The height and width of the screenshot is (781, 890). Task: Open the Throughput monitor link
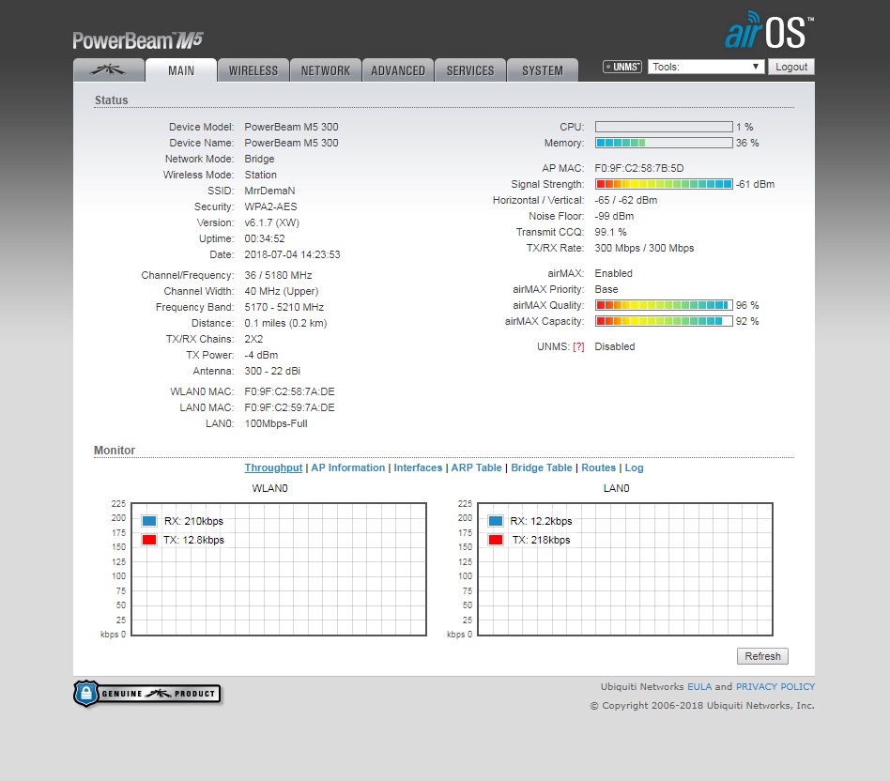(x=273, y=467)
